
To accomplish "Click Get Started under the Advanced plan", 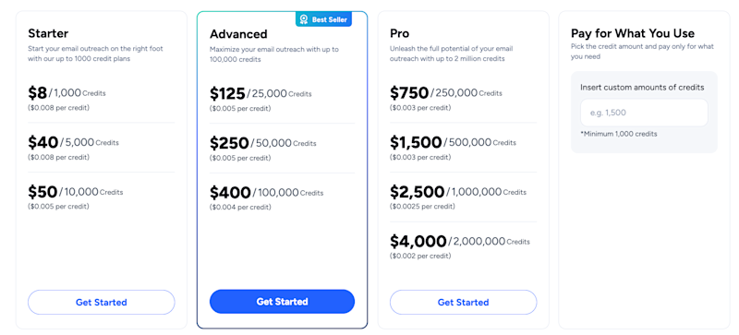I will point(283,302).
